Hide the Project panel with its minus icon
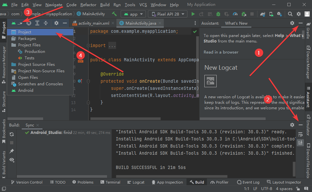 [65, 23]
